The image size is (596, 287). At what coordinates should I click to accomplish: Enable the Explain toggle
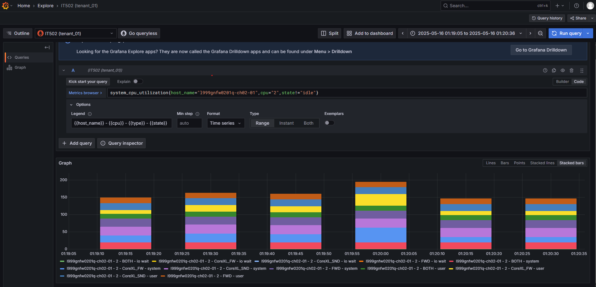click(138, 81)
